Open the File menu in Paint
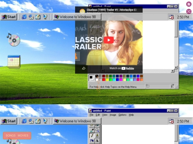Viewport: 193px width, 144px height. click(x=91, y=115)
